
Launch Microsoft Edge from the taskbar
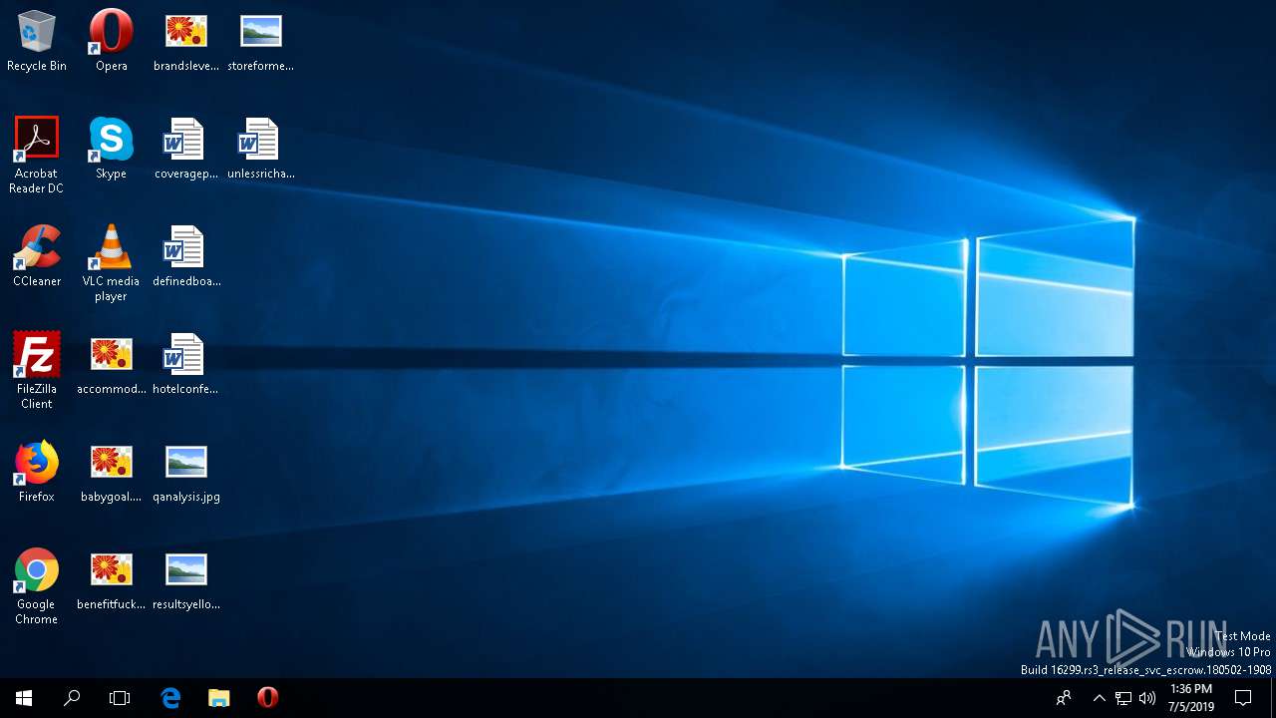point(170,698)
